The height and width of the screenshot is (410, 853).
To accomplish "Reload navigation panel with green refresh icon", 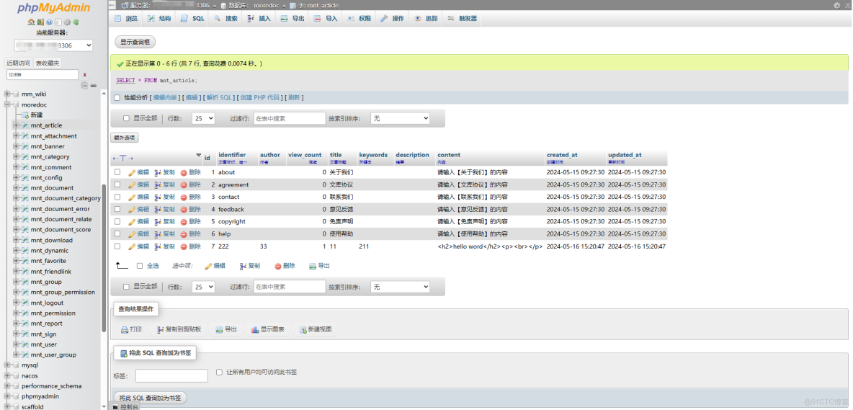I will (76, 22).
